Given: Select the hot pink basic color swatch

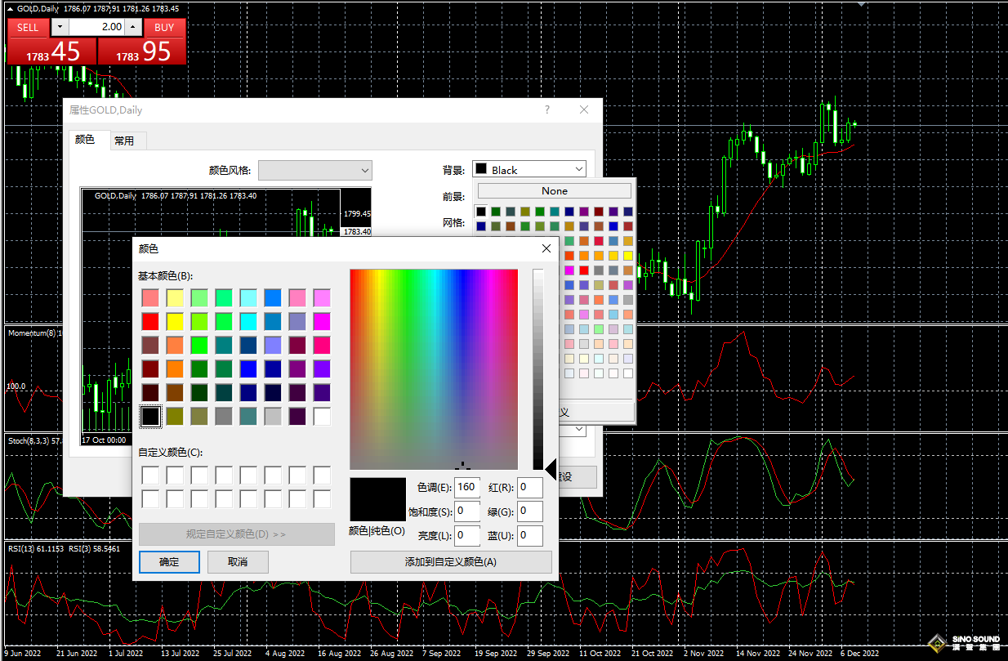Looking at the screenshot, I should point(322,345).
